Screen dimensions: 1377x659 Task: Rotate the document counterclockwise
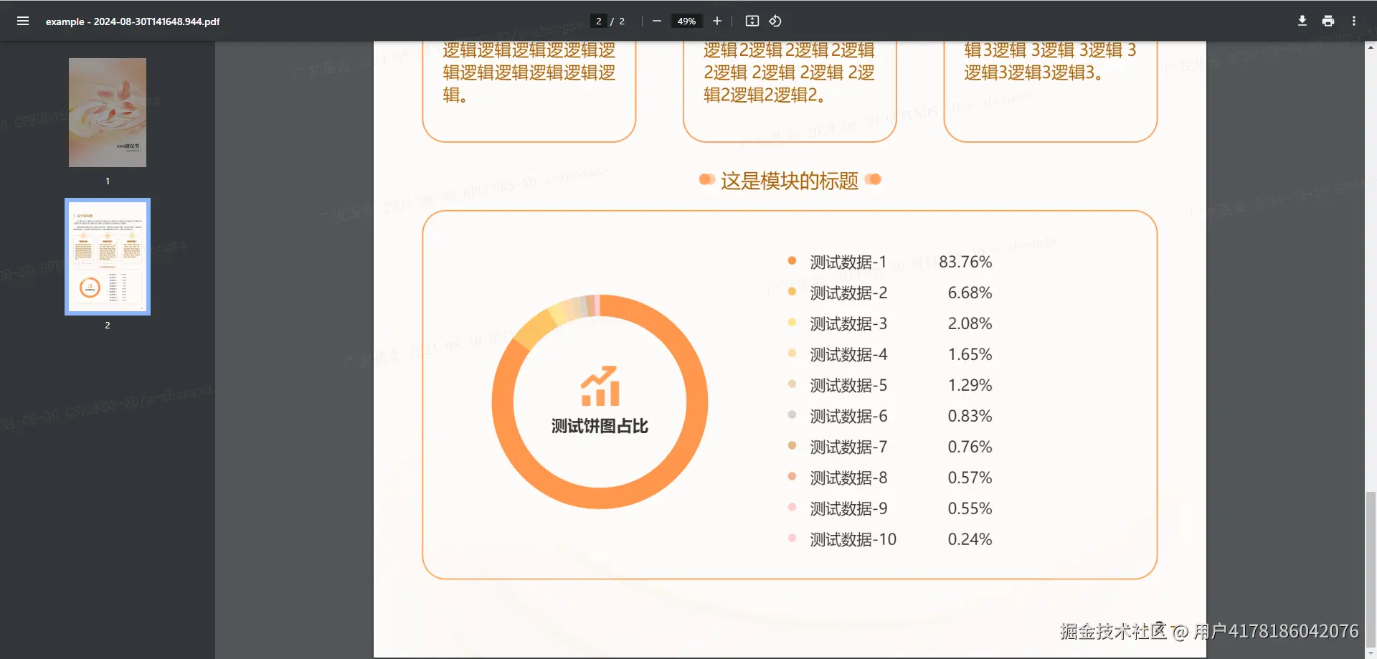click(775, 21)
